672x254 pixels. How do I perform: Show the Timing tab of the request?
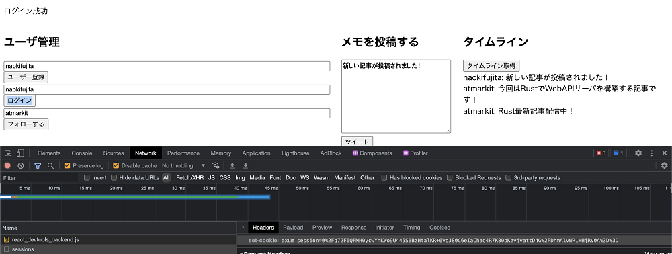[411, 227]
